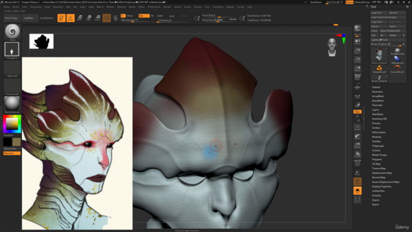Image resolution: width=412 pixels, height=232 pixels.
Task: Expand the Deformation section
Action: click(x=379, y=132)
